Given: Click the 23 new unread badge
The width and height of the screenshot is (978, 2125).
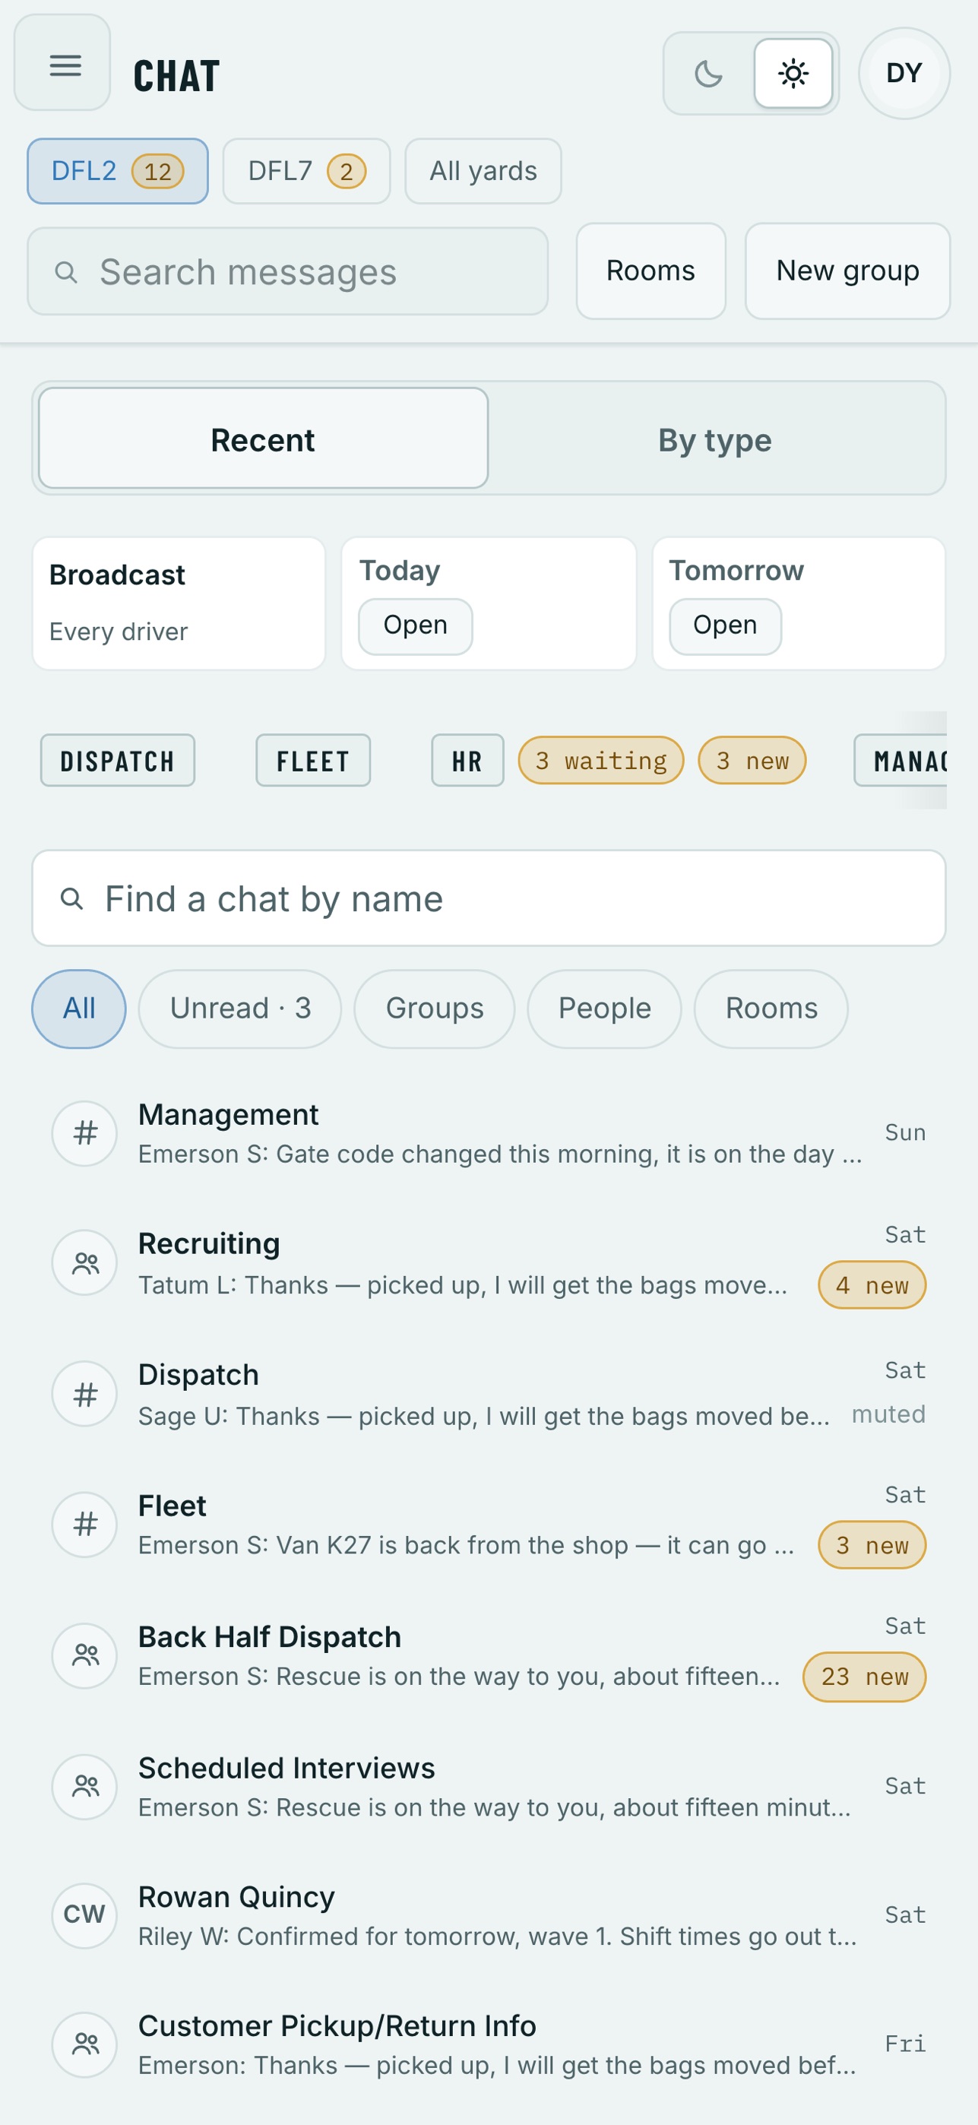Looking at the screenshot, I should (x=864, y=1677).
